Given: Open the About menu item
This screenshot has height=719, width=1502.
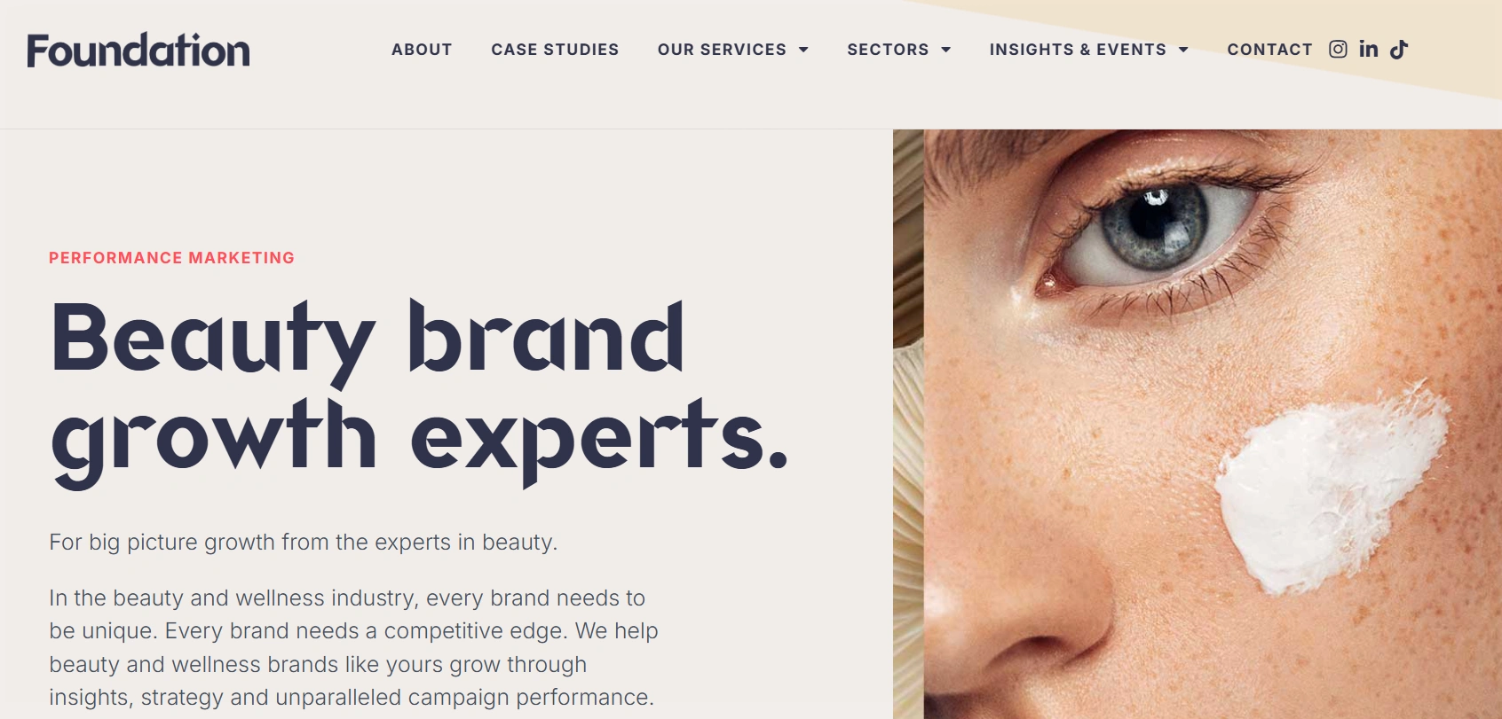Looking at the screenshot, I should click(422, 50).
